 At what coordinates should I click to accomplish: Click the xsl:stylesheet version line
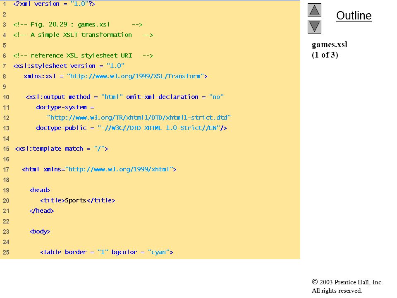pos(69,66)
